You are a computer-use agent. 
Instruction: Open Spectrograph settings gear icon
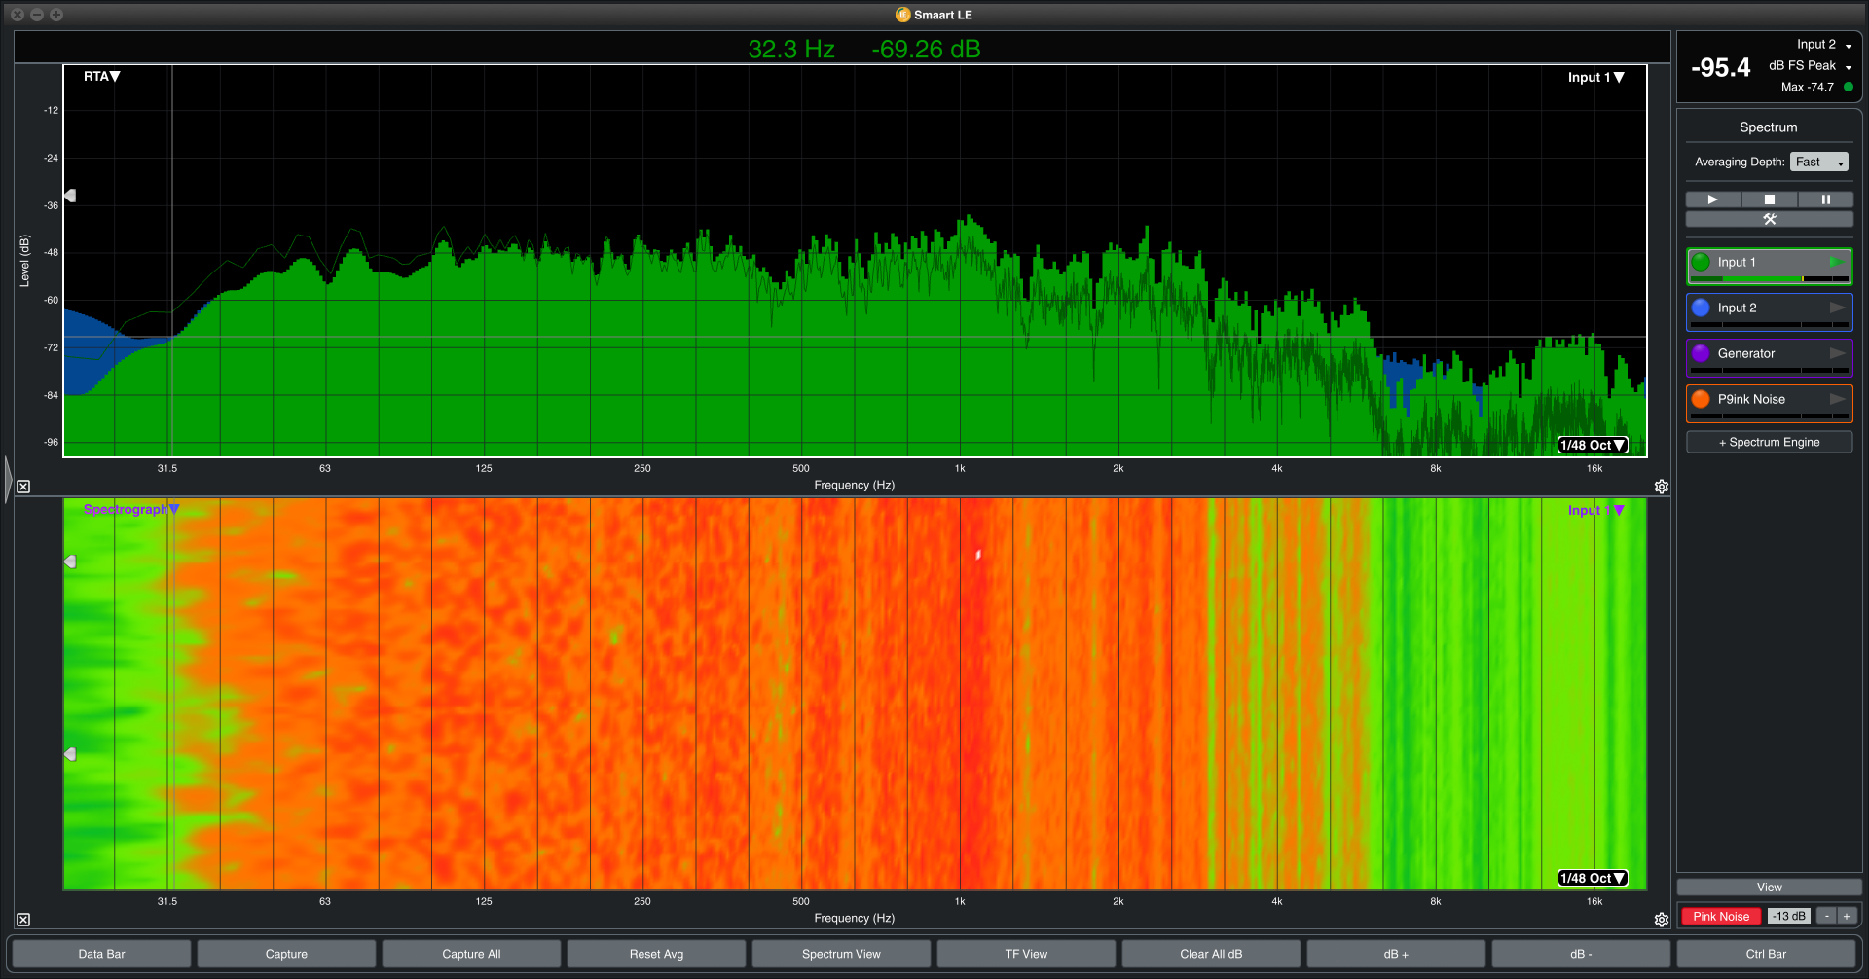click(x=1662, y=920)
